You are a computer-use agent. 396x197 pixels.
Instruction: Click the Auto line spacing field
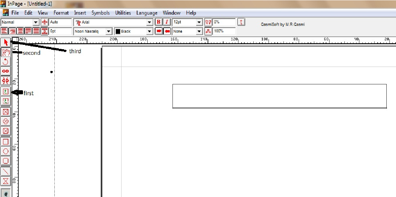pyautogui.click(x=60, y=22)
